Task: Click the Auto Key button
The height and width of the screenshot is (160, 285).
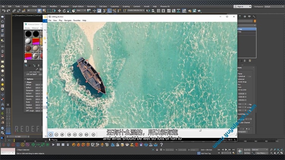Action: tap(247, 150)
